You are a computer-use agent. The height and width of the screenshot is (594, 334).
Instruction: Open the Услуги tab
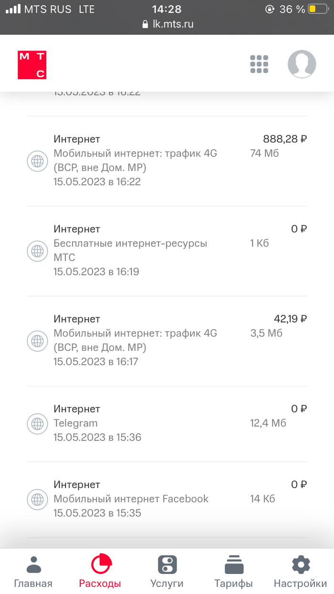pyautogui.click(x=167, y=571)
